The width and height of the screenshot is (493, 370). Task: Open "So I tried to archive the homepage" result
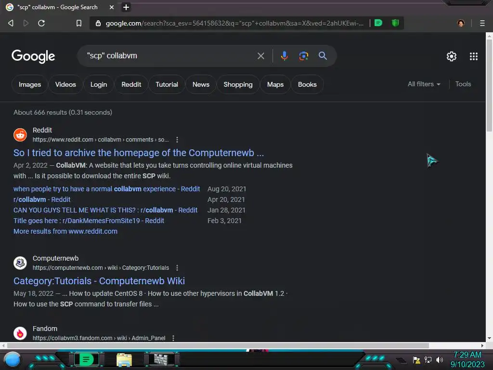(x=139, y=153)
